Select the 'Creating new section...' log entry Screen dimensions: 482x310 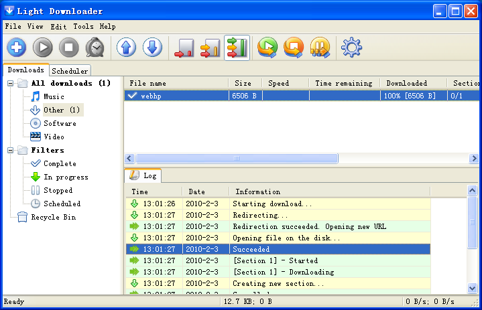pos(278,283)
